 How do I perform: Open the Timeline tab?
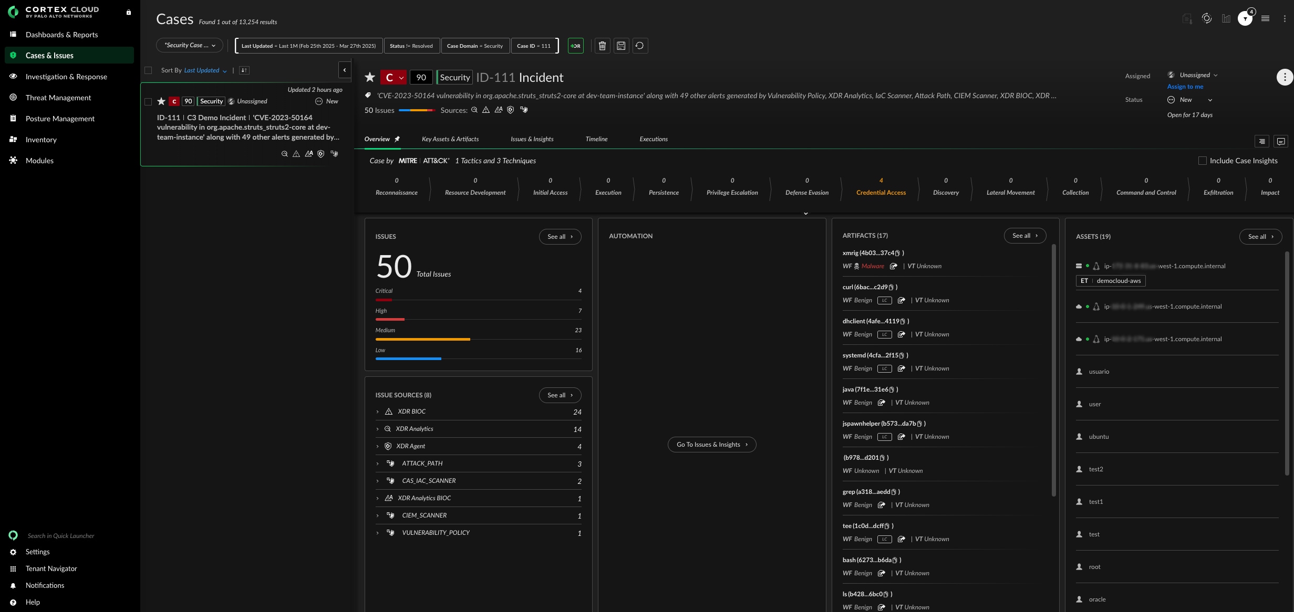(x=596, y=139)
